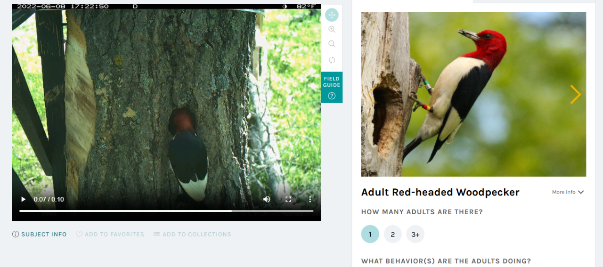Screen dimensions: 603x267
Task: Enter fullscreen mode on the video
Action: point(288,199)
